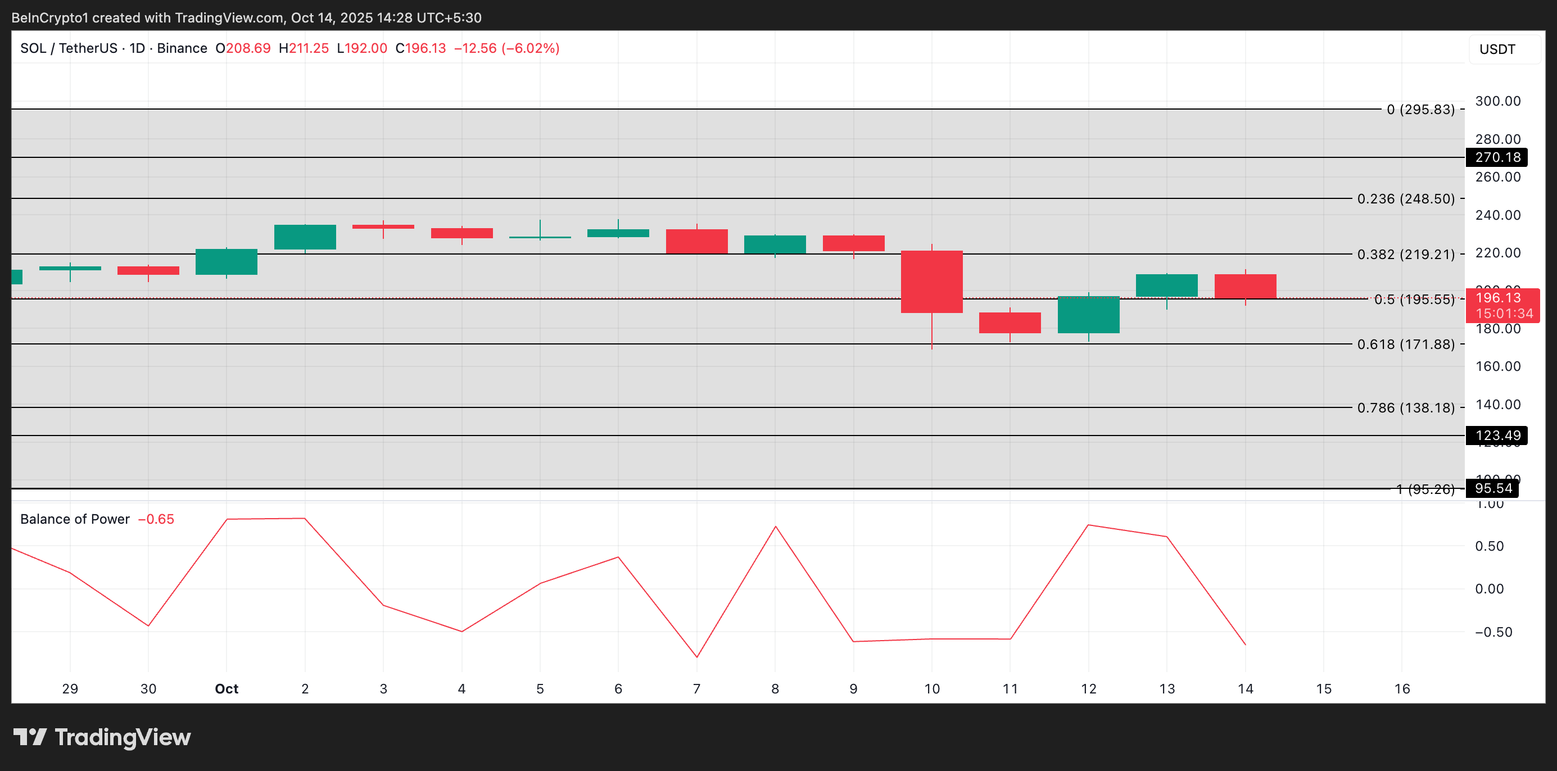Click the 0.786 (138.18) Fibonacci label
This screenshot has height=771, width=1557.
pyautogui.click(x=1405, y=408)
